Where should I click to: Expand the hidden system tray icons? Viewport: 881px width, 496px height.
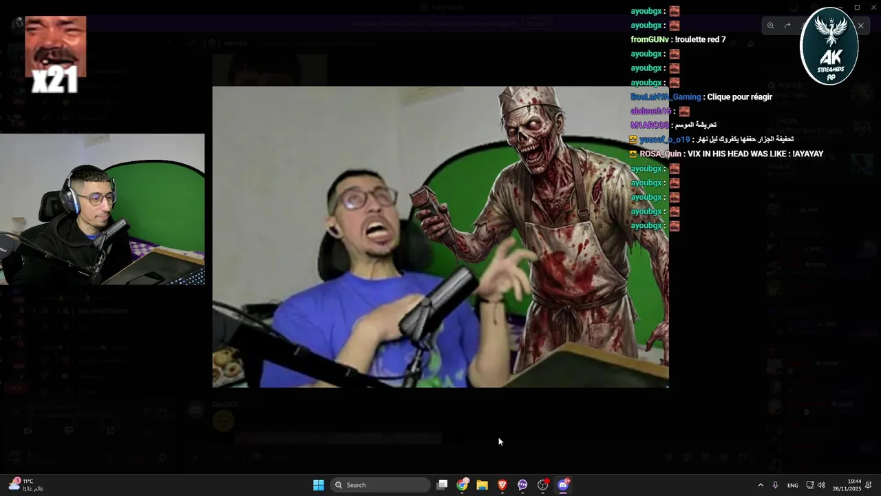(x=761, y=485)
